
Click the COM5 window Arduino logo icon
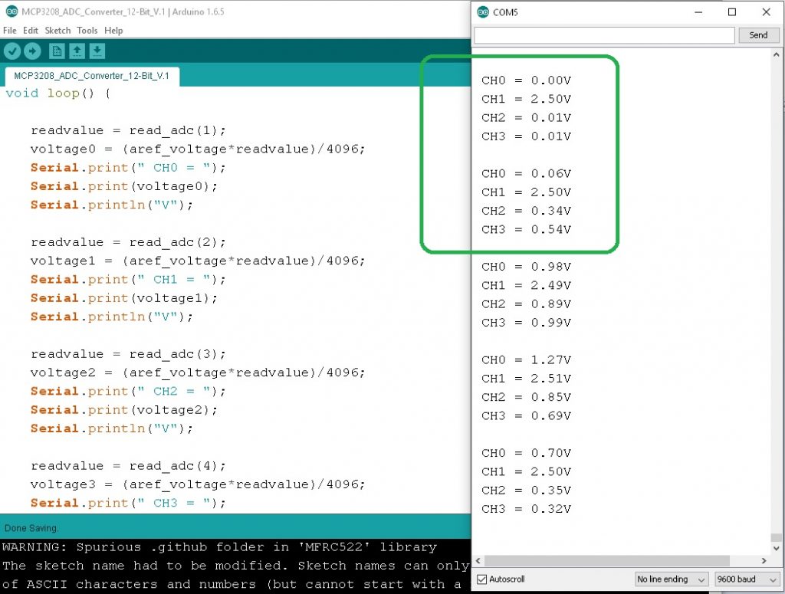tap(483, 12)
